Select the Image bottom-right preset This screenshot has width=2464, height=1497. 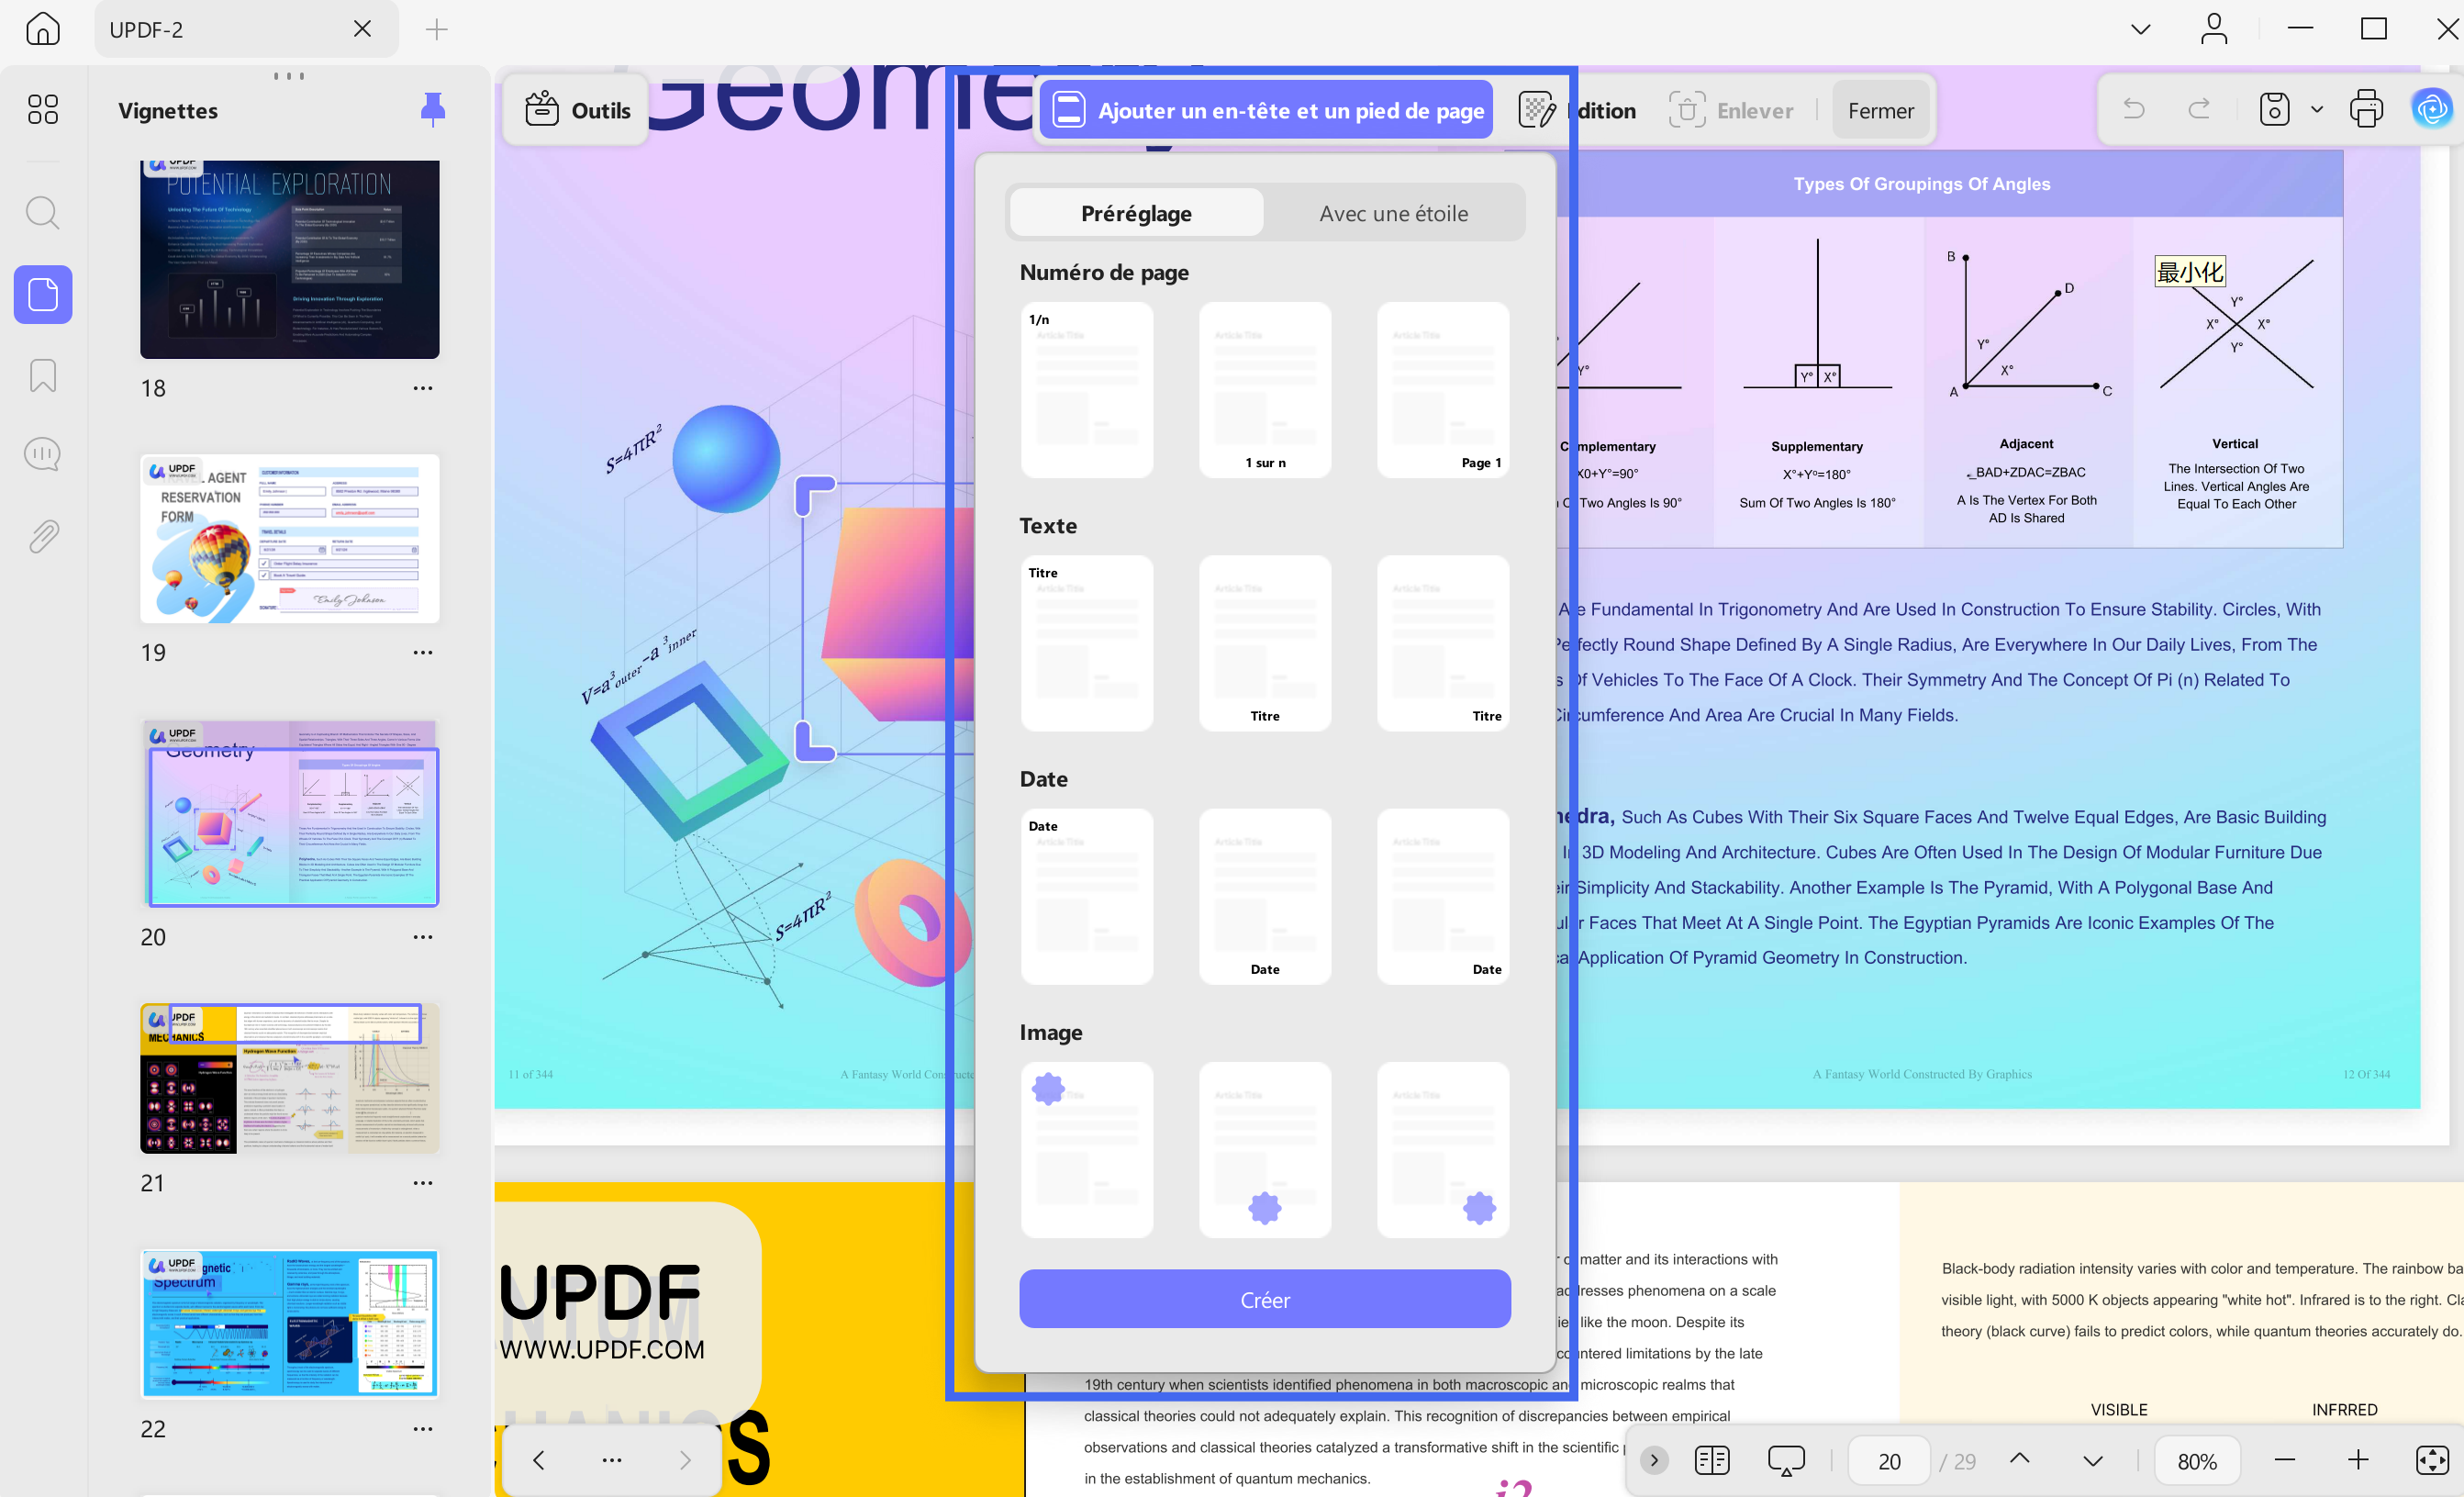(x=1443, y=1149)
